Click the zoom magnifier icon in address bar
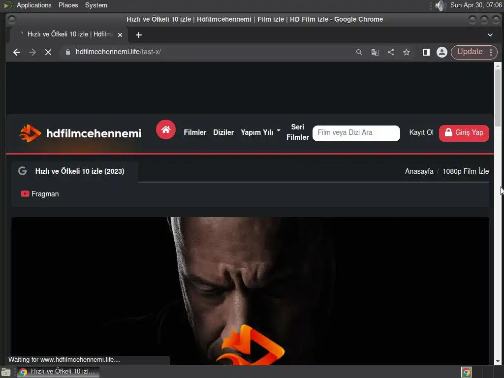504x378 pixels. [x=359, y=52]
